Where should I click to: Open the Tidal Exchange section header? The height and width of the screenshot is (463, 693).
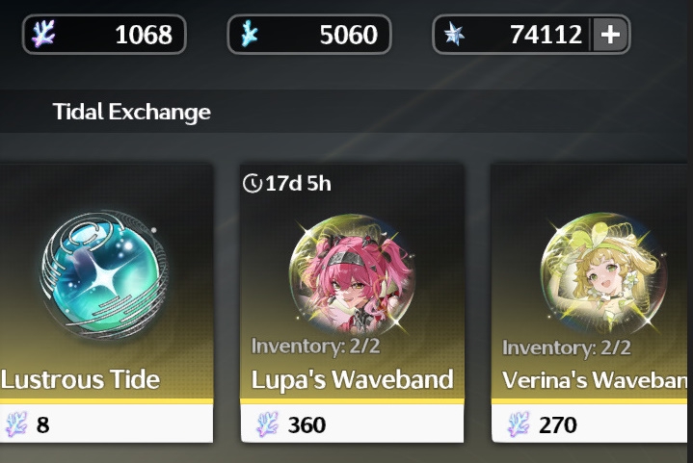coord(132,112)
